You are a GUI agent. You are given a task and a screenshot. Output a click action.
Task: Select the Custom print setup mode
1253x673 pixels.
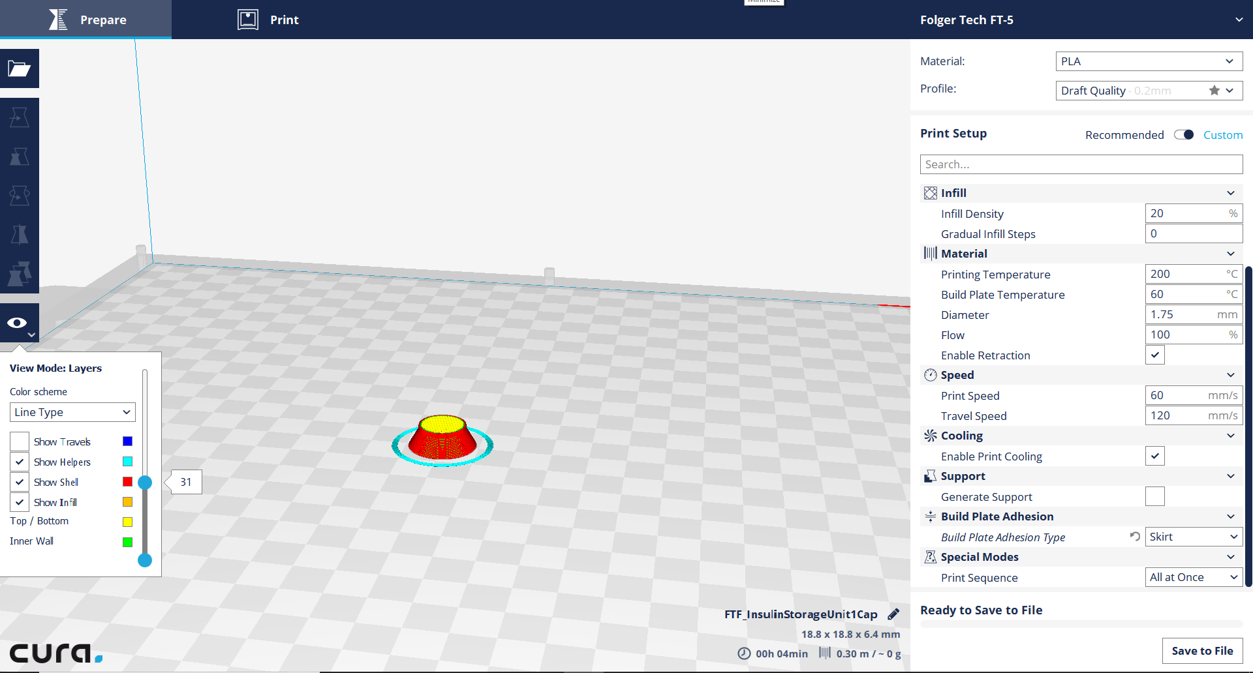tap(1223, 135)
